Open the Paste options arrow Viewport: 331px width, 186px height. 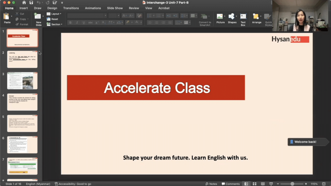(12, 16)
